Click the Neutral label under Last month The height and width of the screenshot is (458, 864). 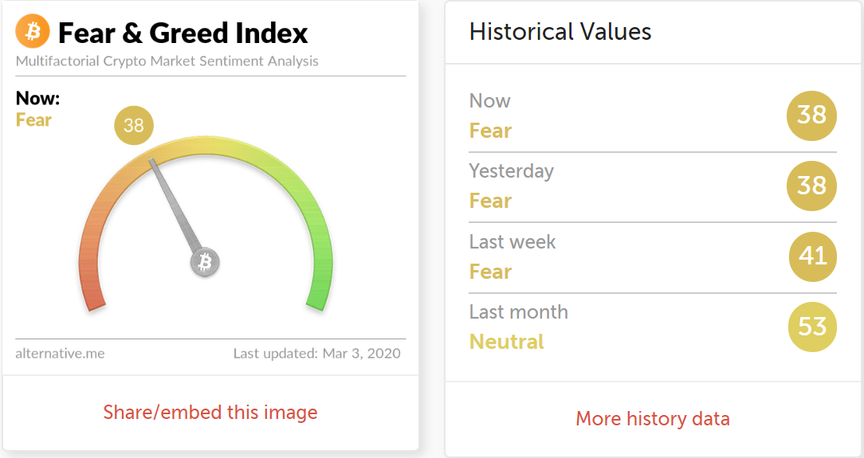click(x=506, y=342)
